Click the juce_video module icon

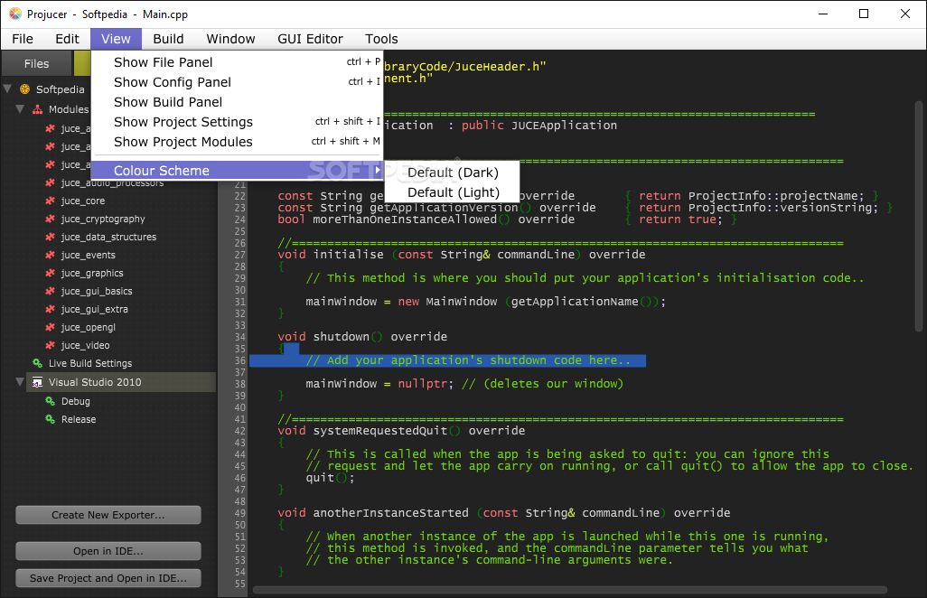(51, 345)
